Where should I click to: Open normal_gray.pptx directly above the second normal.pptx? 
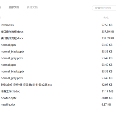(12, 58)
